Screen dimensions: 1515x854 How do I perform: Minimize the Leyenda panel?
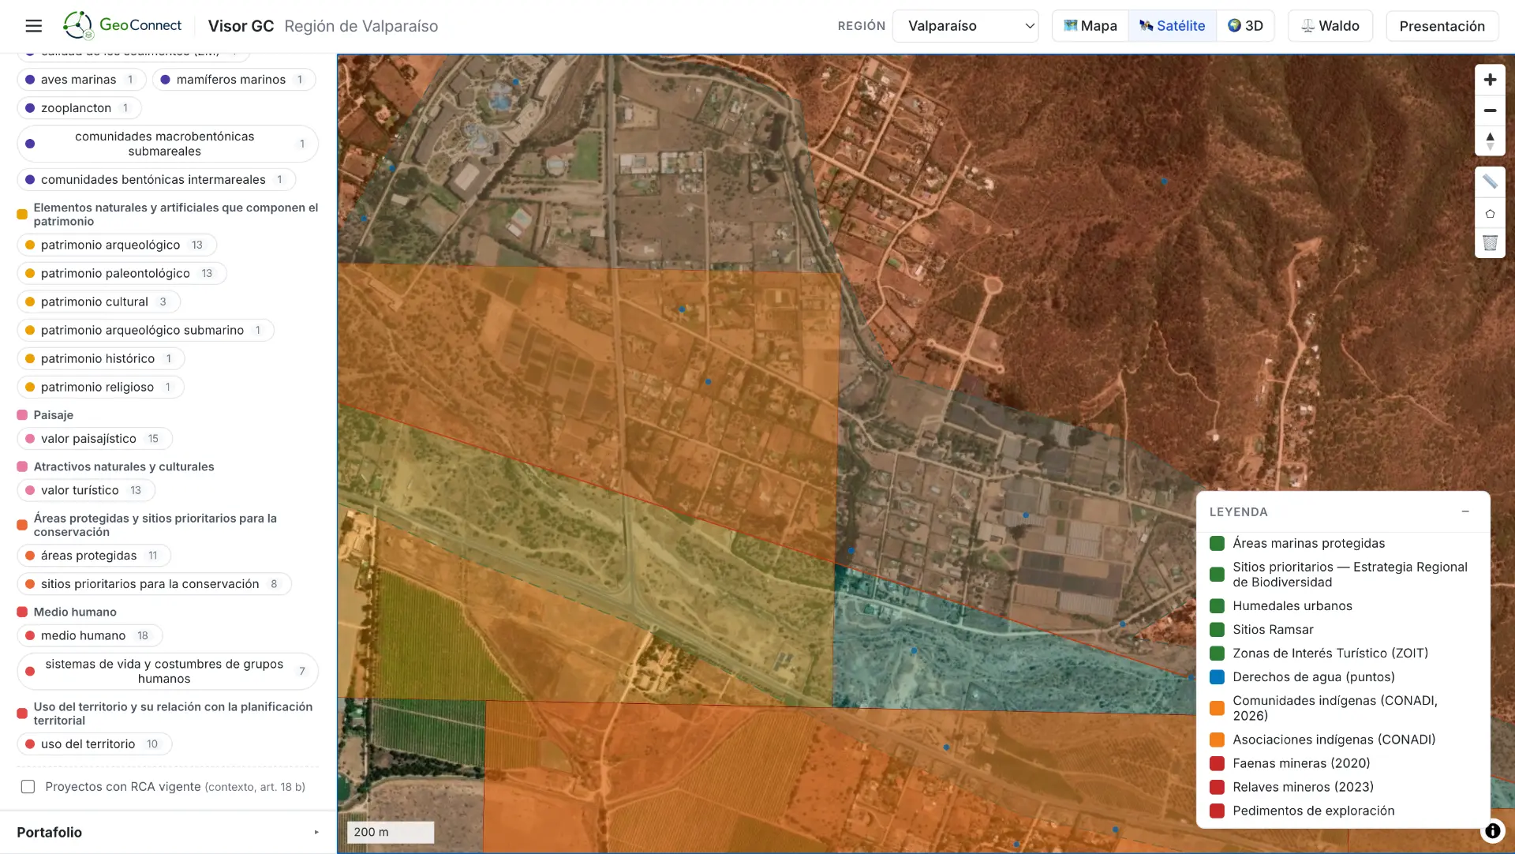[1465, 511]
